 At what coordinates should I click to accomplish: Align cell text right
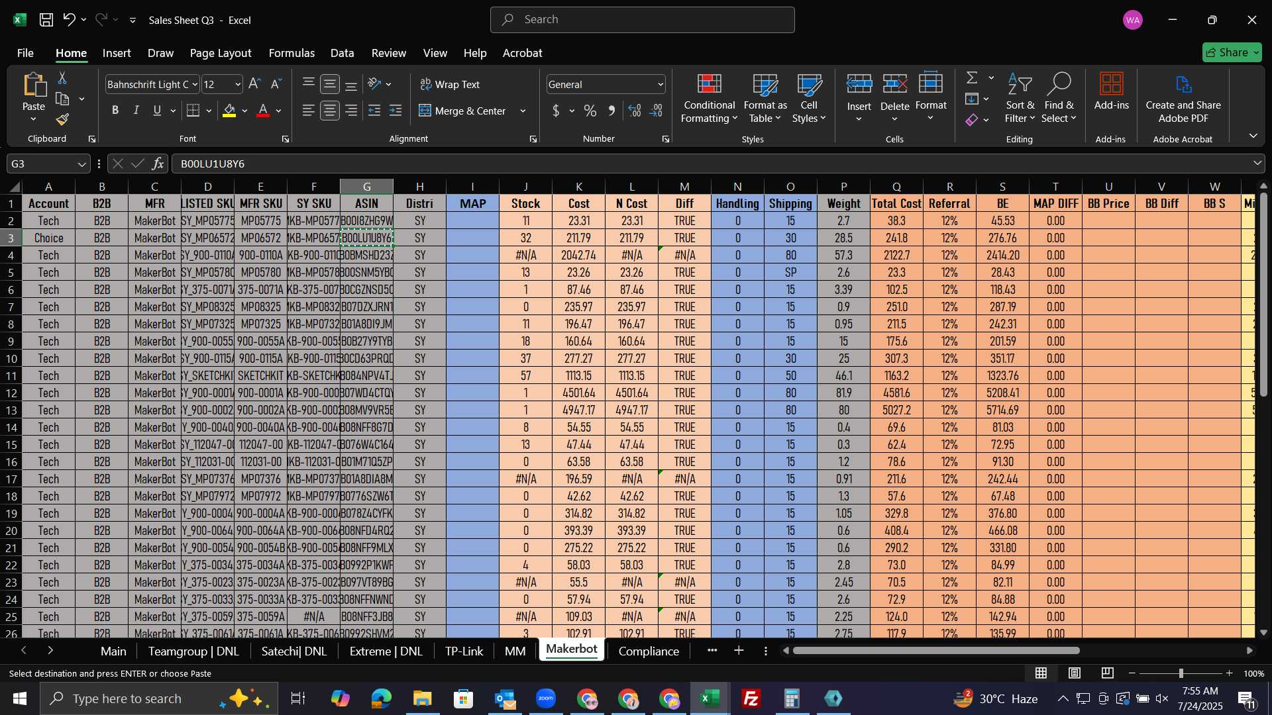(x=351, y=111)
